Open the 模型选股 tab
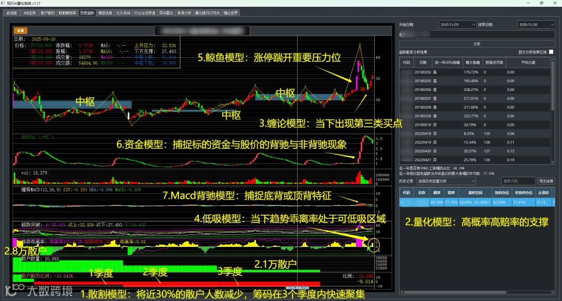 [x=105, y=13]
